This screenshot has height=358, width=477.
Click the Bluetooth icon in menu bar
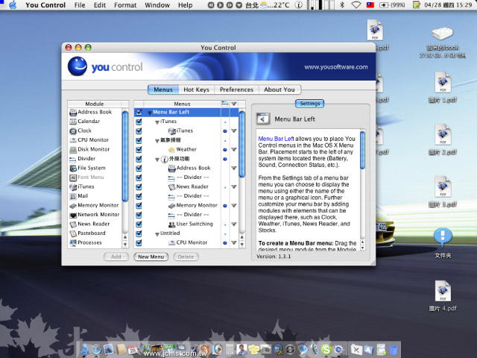(x=342, y=5)
